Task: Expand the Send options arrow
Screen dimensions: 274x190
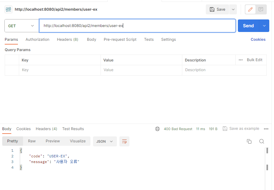Action: coord(264,26)
